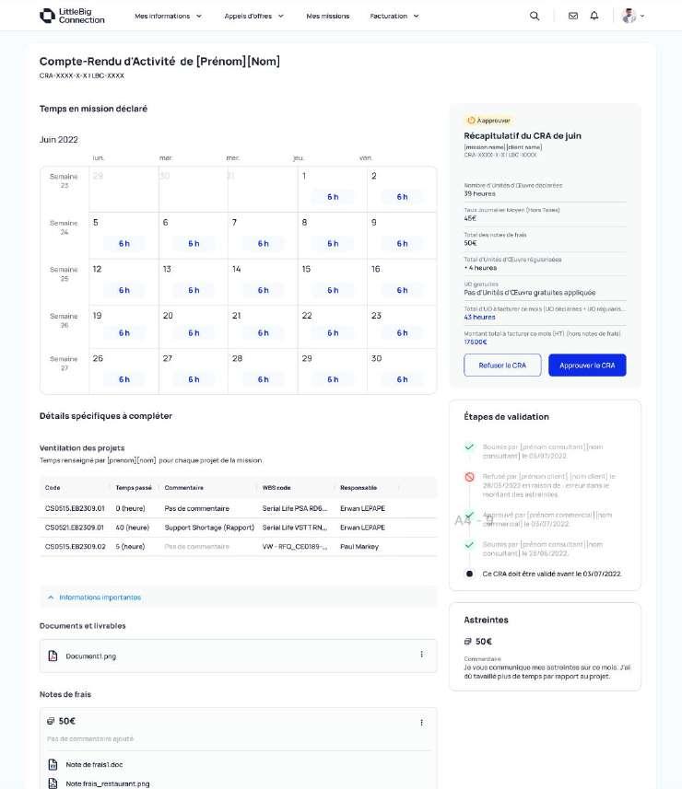This screenshot has width=682, height=789.
Task: Click the Note de frais1.doc file icon
Action: pyautogui.click(x=53, y=764)
